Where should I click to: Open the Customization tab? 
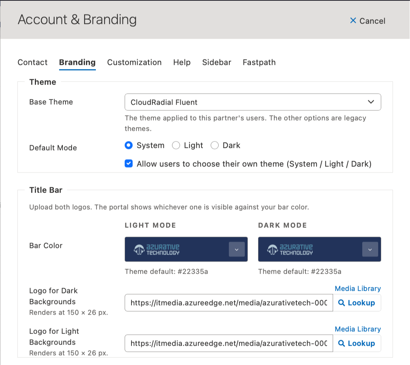tap(135, 62)
